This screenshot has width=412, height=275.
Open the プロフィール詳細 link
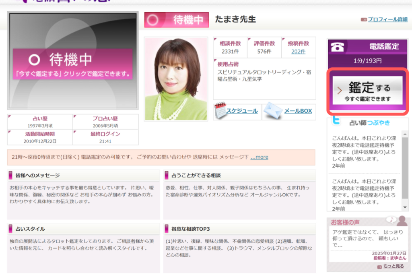[387, 19]
